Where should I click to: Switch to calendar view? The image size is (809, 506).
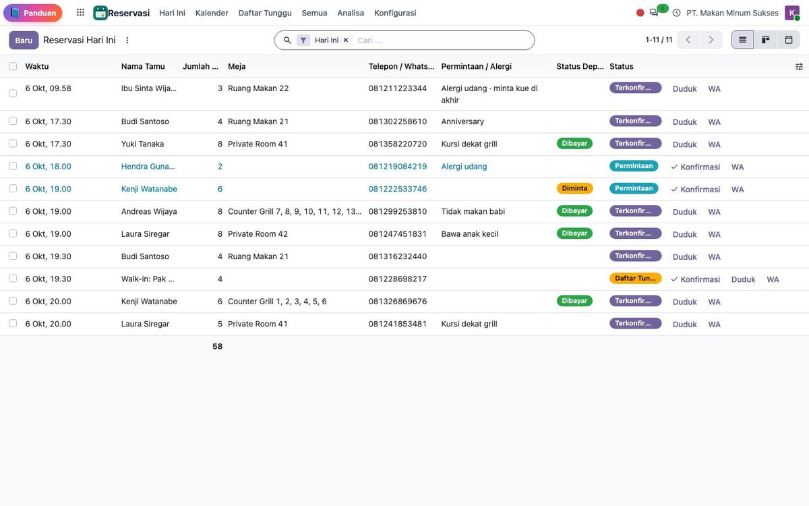[x=789, y=40]
